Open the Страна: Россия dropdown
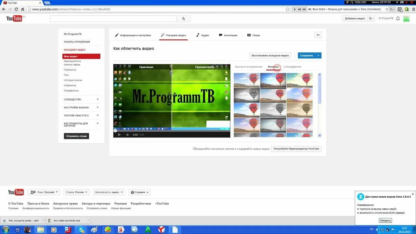Viewport: 416px width, 234px height. tap(76, 192)
